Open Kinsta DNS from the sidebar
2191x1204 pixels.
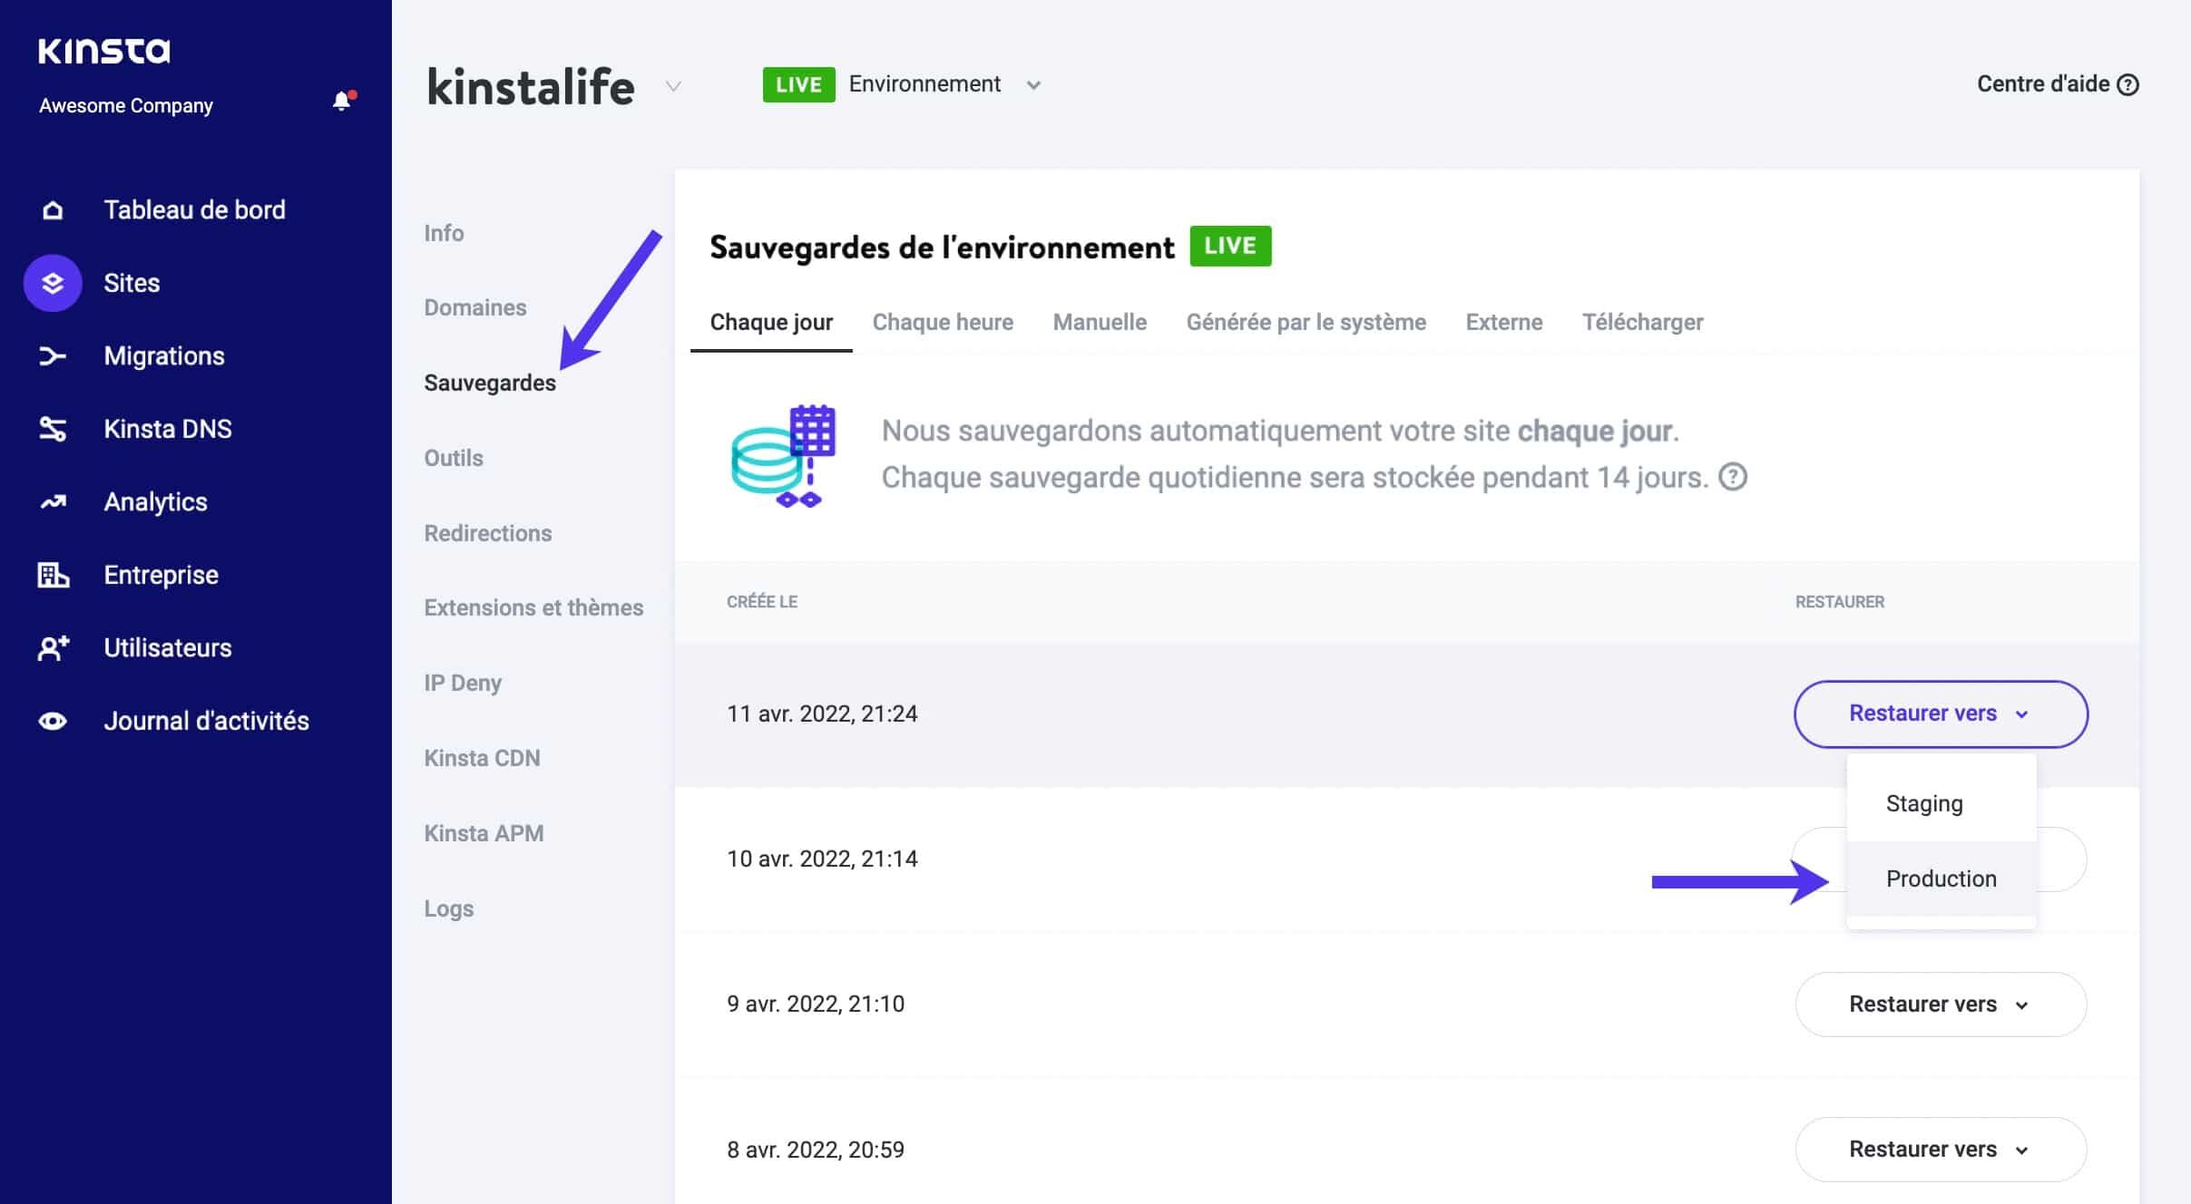[168, 429]
